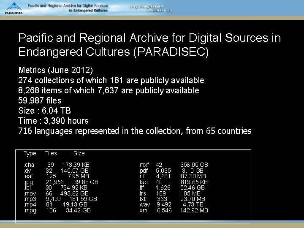Screen dimensions: 304x228
Task: Click the text 'Time : 3,390 hours'
Action: click(x=53, y=121)
